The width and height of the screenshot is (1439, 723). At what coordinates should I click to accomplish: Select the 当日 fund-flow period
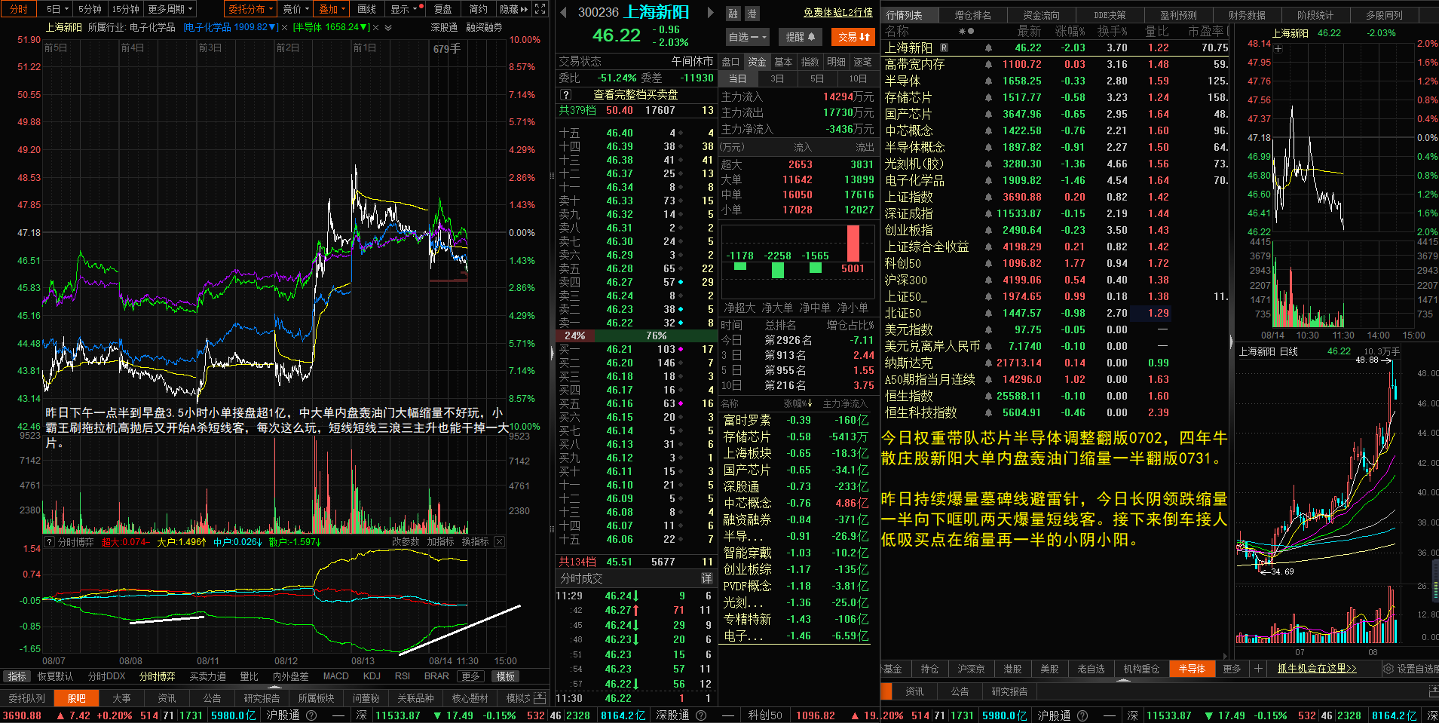737,78
